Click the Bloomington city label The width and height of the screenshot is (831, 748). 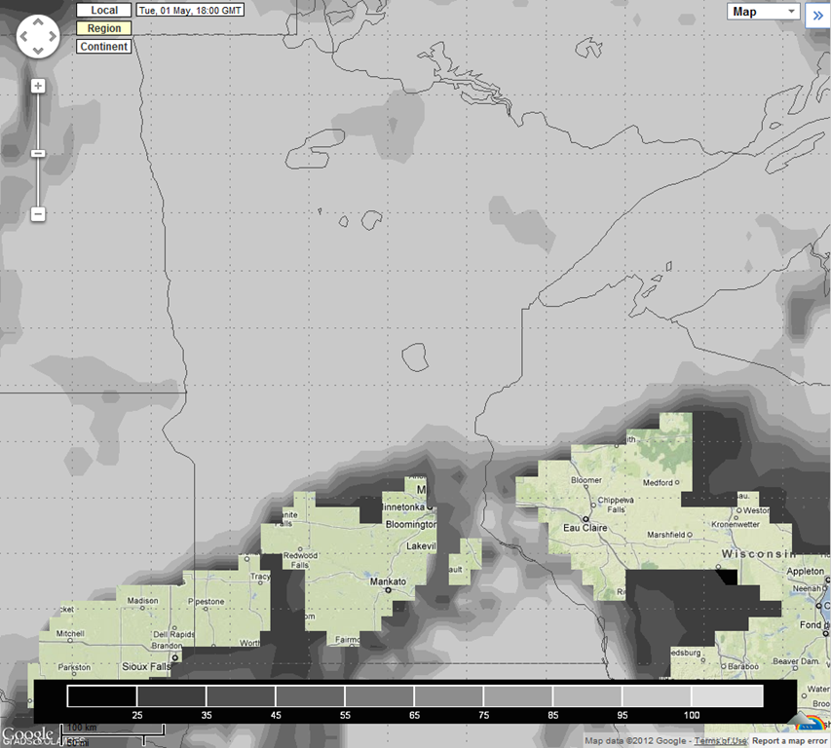point(411,524)
